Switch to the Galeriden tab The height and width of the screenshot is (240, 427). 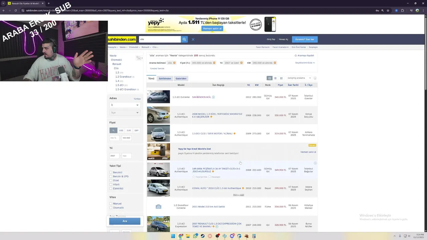pos(181,79)
